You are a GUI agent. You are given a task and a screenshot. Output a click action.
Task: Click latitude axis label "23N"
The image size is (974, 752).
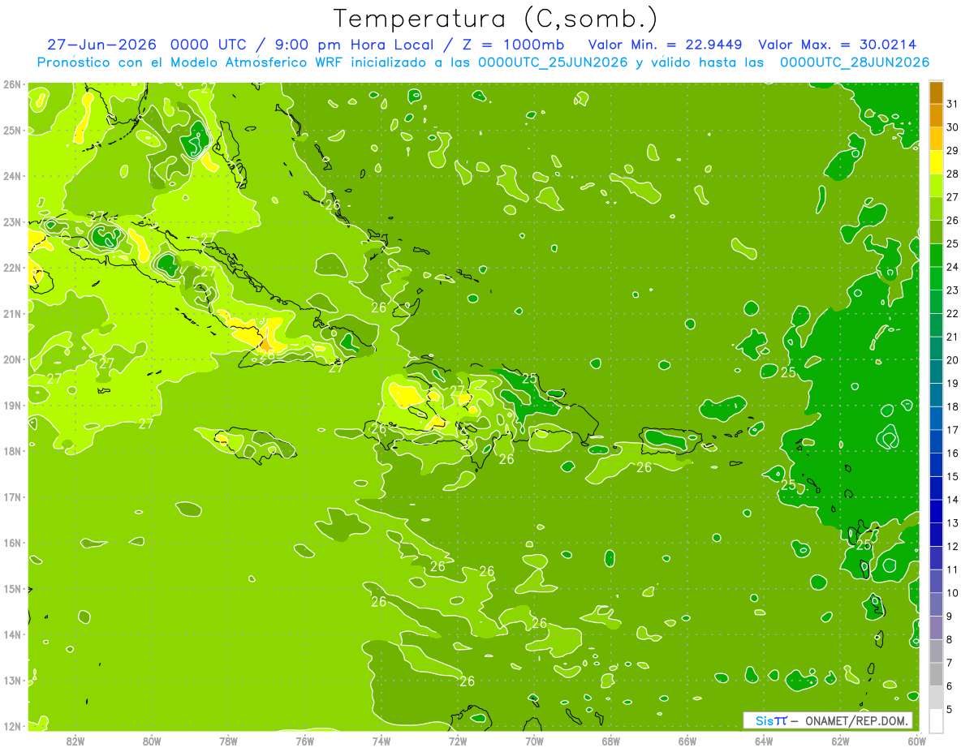pos(11,221)
